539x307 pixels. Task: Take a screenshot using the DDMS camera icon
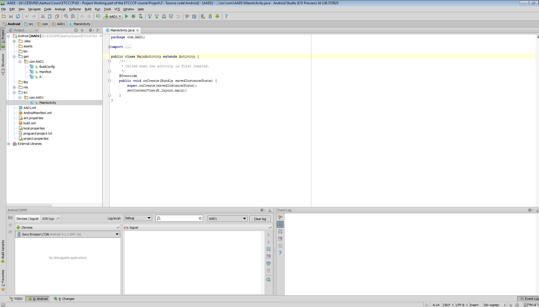pyautogui.click(x=10, y=217)
